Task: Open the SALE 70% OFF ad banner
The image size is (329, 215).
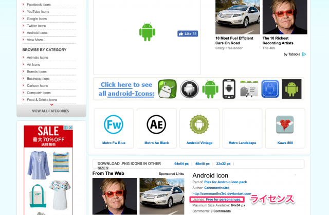Action: coord(48,136)
